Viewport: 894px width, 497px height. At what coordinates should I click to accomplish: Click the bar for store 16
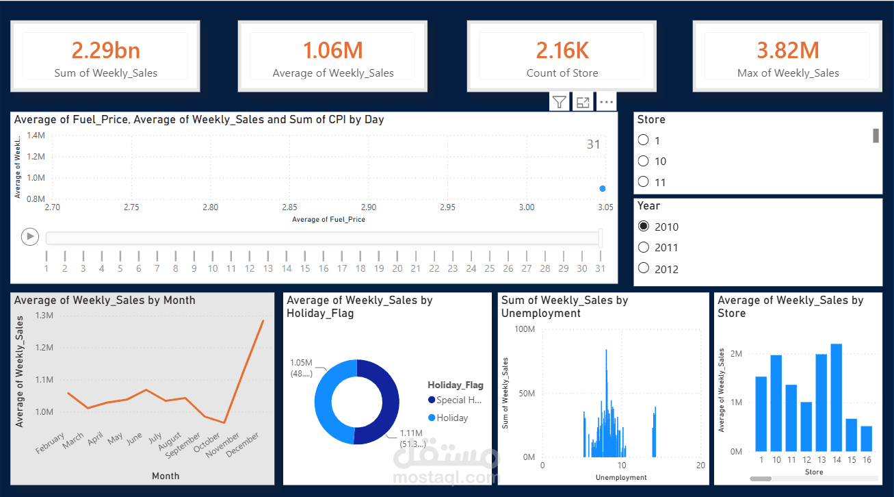tap(867, 439)
